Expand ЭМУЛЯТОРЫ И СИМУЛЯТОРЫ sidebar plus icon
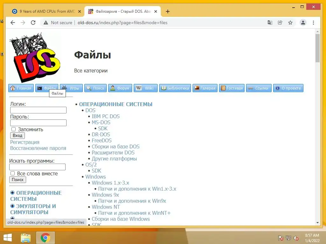This screenshot has width=326, height=244. coord(12,206)
